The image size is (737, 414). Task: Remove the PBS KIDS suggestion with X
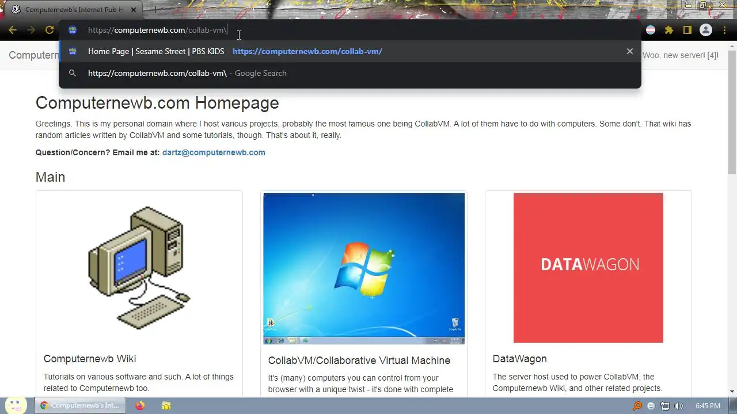pyautogui.click(x=629, y=51)
